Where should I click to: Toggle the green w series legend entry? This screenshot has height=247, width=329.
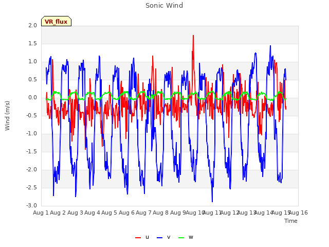pos(186,237)
